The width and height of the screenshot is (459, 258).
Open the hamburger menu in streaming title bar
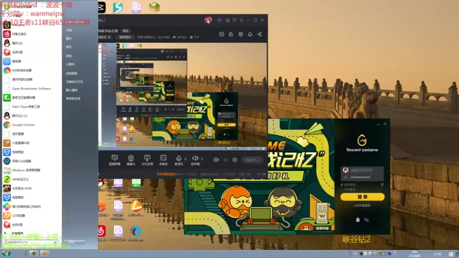coord(242,20)
